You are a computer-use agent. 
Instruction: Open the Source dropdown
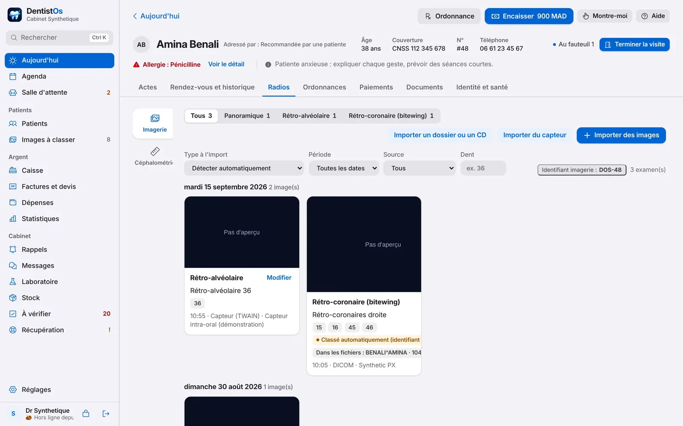tap(420, 168)
